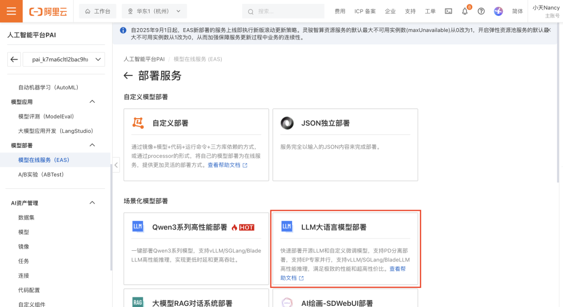Viewport: 563px width, 307px height.
Task: Open A/B实验 (ABTest)
Action: pos(41,175)
